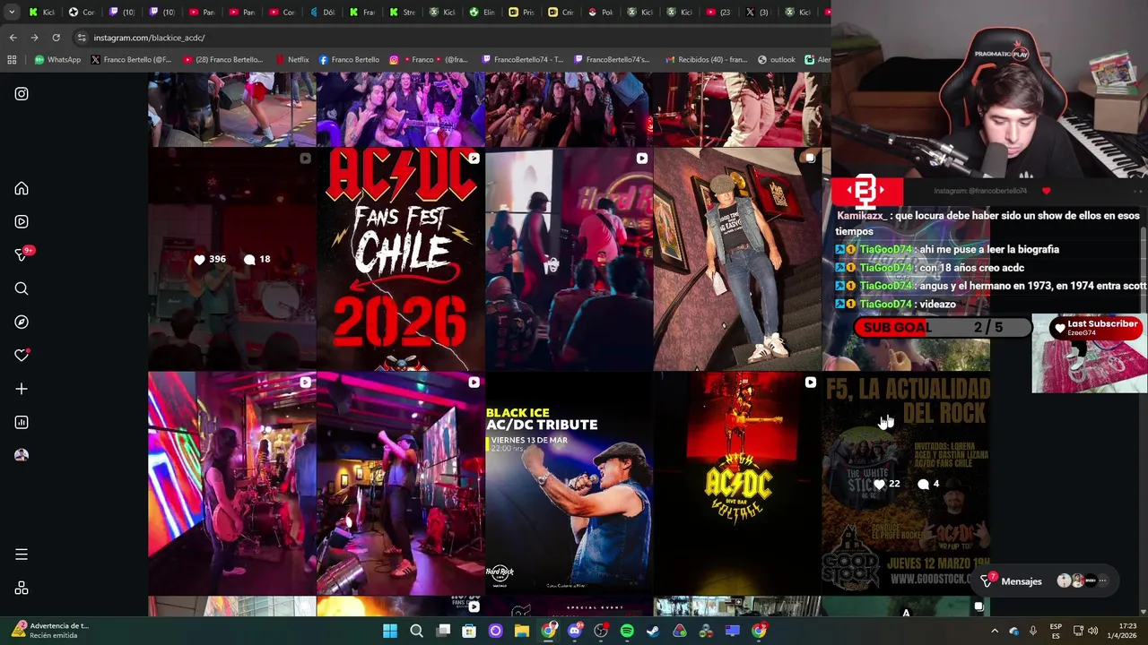Open Task View on the taskbar

point(443,631)
